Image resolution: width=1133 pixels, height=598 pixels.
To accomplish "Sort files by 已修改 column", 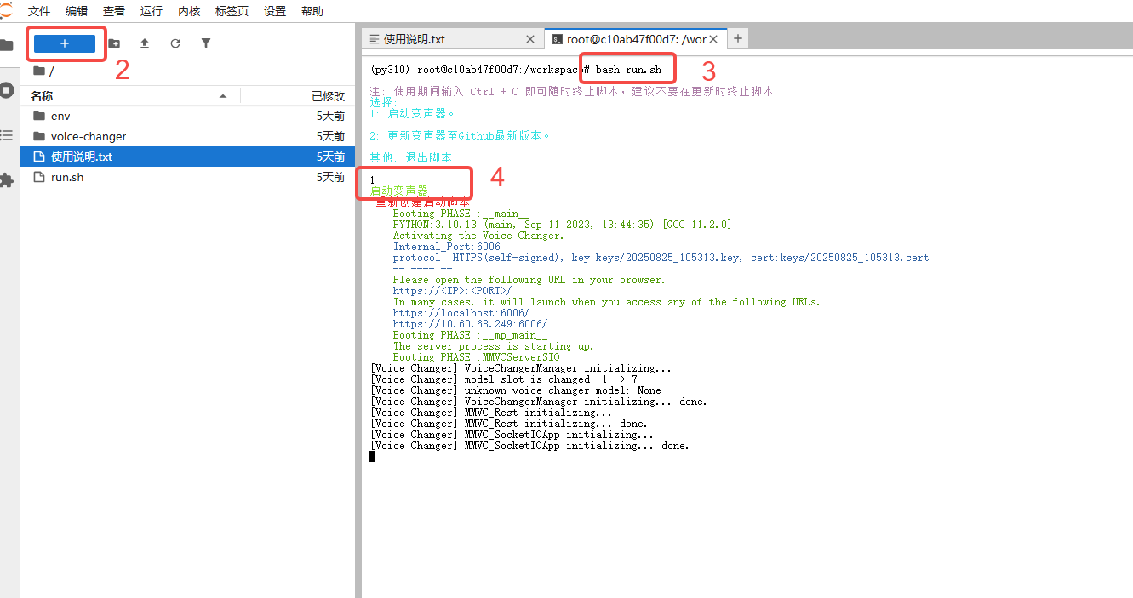I will click(x=328, y=96).
